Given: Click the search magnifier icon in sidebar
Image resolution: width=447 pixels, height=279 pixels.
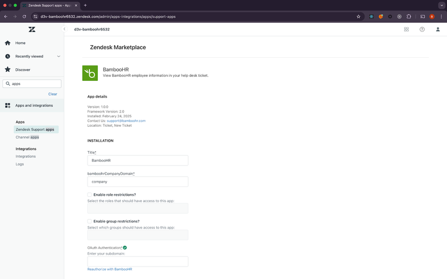Looking at the screenshot, I should [x=8, y=84].
